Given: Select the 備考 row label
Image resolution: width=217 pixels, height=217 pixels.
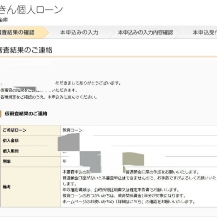Looking at the screenshot, I should tap(7, 187).
